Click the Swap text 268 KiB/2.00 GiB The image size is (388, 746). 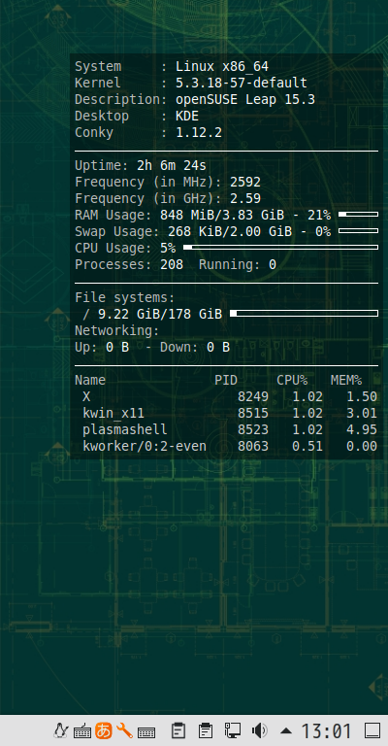[x=230, y=232]
